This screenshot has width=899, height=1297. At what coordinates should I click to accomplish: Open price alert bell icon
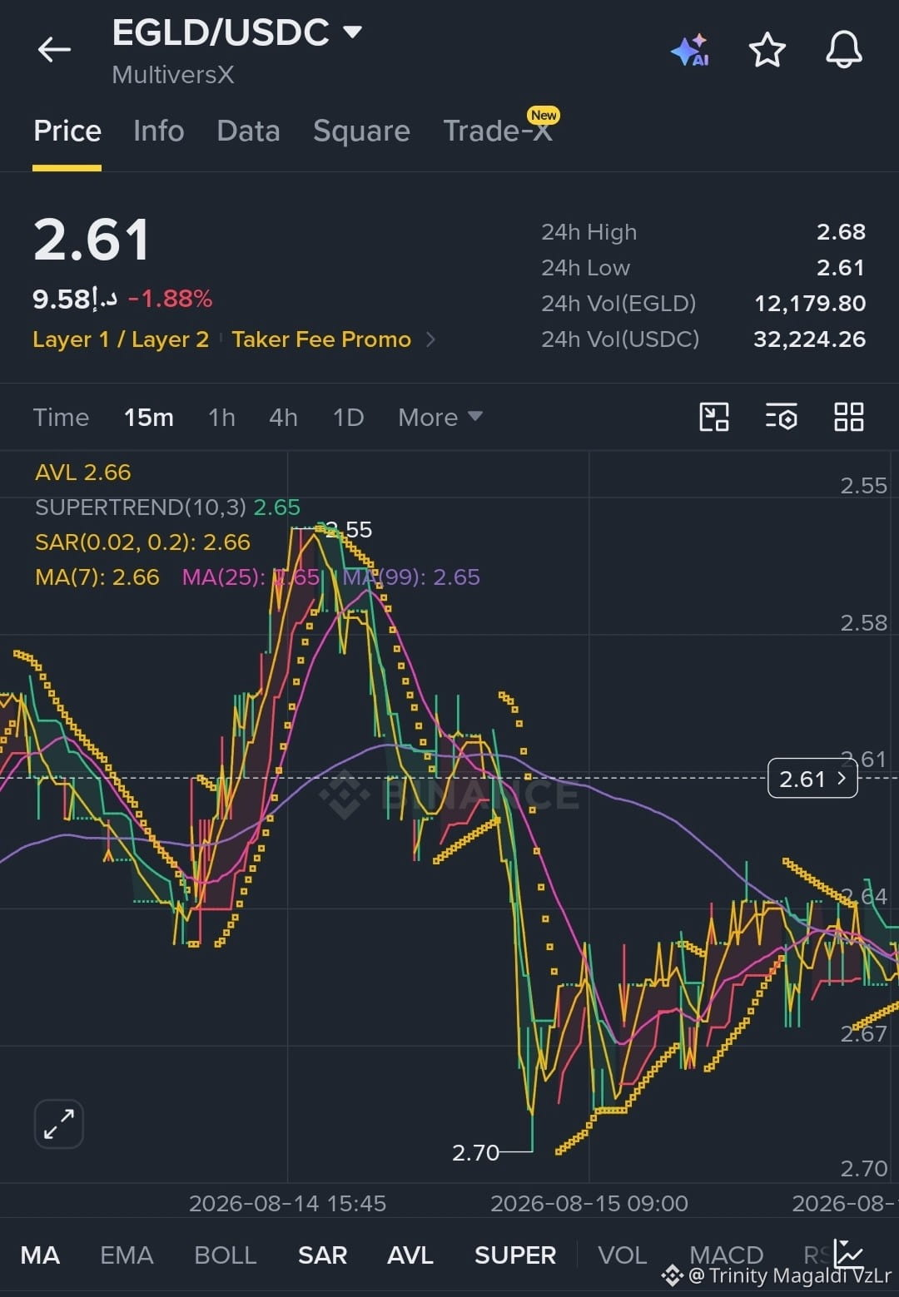tap(843, 50)
